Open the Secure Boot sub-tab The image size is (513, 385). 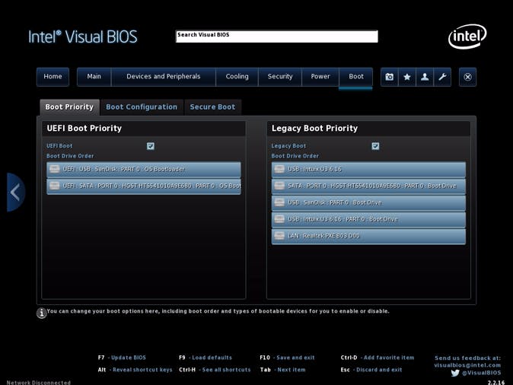click(x=212, y=107)
